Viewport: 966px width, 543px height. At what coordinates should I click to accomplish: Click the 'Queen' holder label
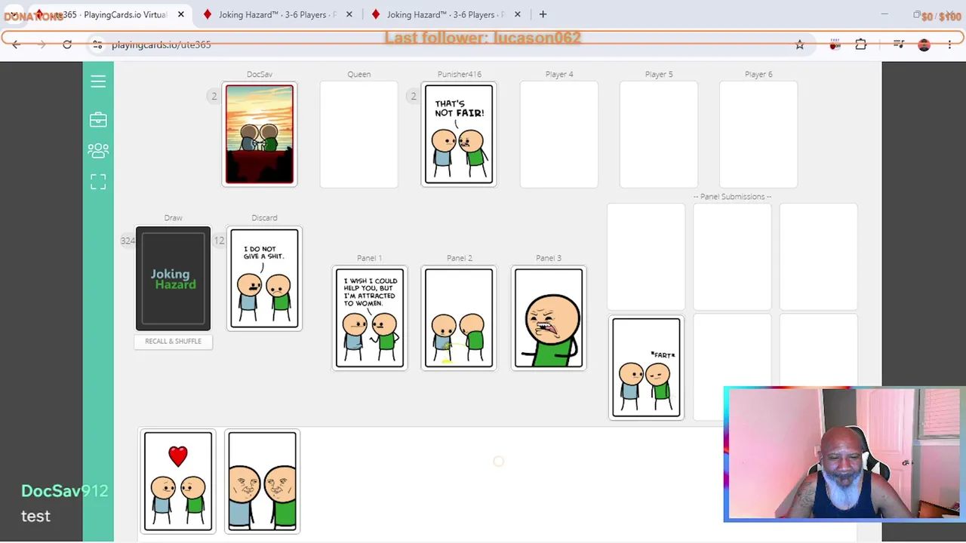click(359, 74)
